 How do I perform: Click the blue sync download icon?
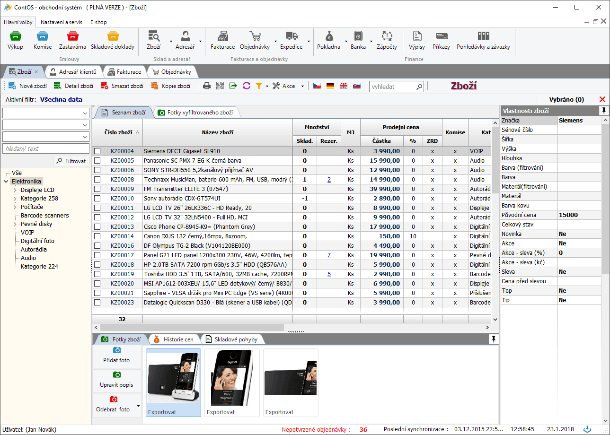click(587, 429)
